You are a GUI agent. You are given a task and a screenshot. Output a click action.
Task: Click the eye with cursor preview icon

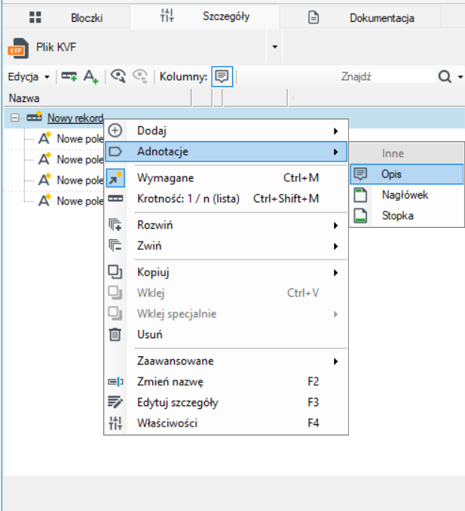click(x=118, y=76)
